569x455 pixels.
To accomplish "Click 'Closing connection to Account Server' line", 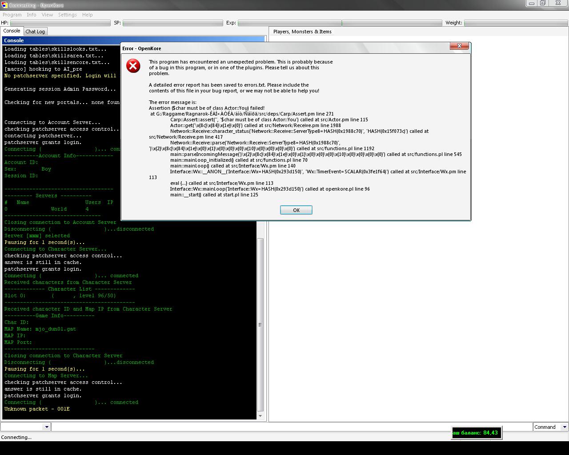I will (60, 222).
